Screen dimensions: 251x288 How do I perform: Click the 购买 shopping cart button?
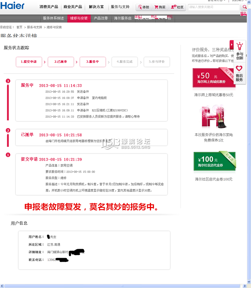point(160,7)
